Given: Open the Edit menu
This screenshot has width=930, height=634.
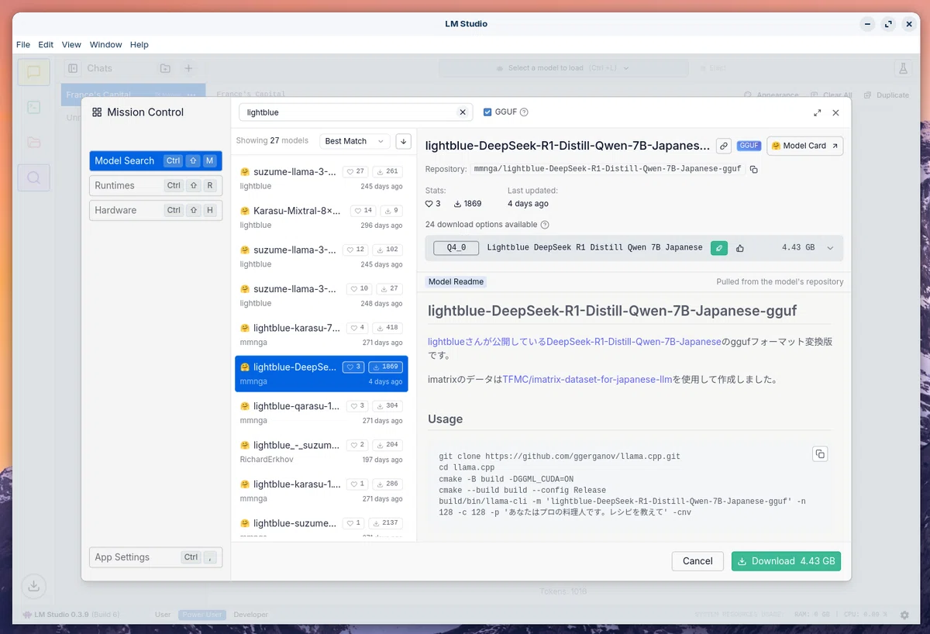Looking at the screenshot, I should pyautogui.click(x=46, y=45).
